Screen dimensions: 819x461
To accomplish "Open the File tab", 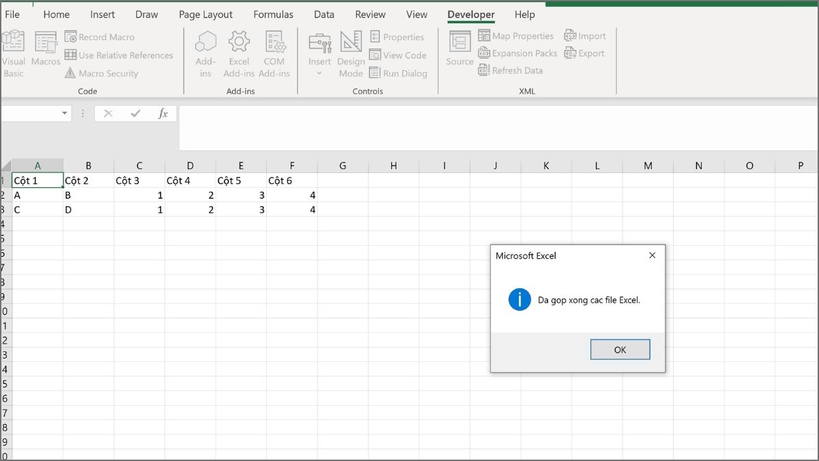I will pos(12,14).
